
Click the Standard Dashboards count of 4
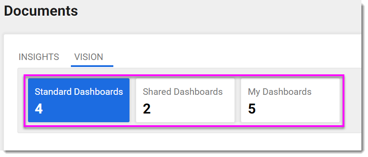click(39, 109)
